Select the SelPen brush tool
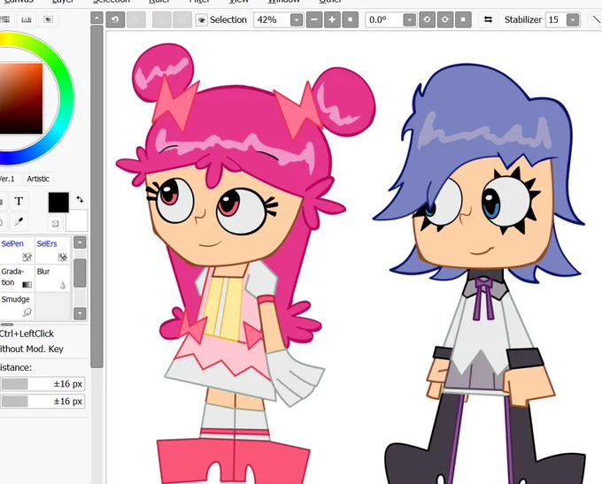 tap(17, 250)
